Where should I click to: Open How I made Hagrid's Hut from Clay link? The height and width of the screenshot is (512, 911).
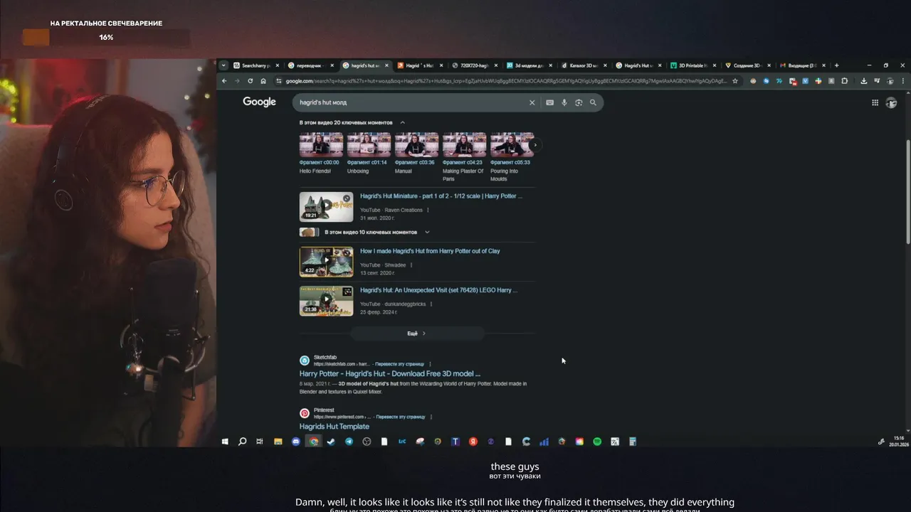(x=430, y=251)
